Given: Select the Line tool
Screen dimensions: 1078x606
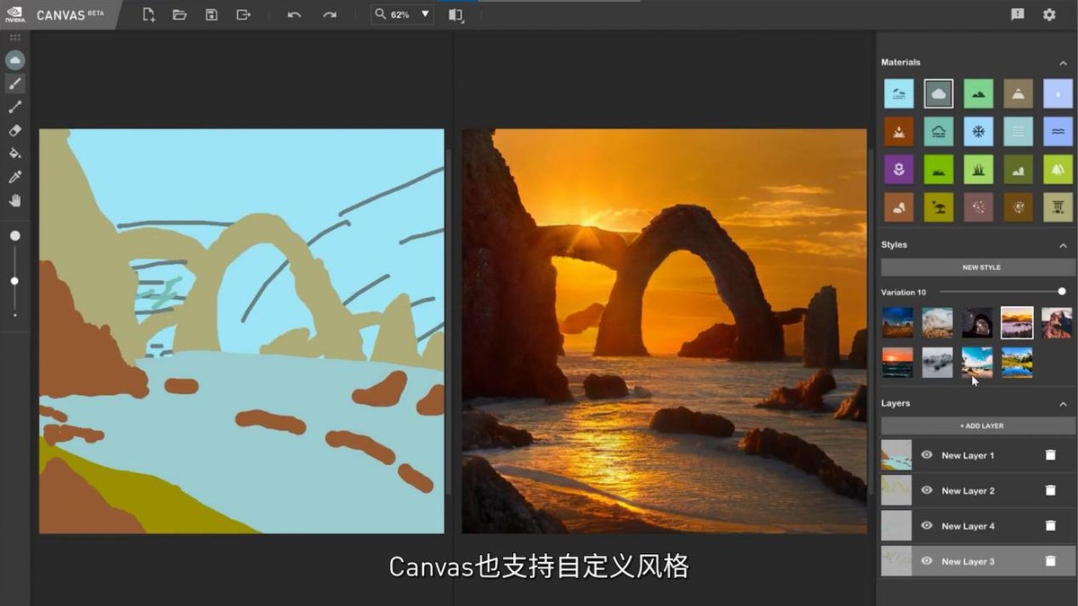Looking at the screenshot, I should coord(14,107).
